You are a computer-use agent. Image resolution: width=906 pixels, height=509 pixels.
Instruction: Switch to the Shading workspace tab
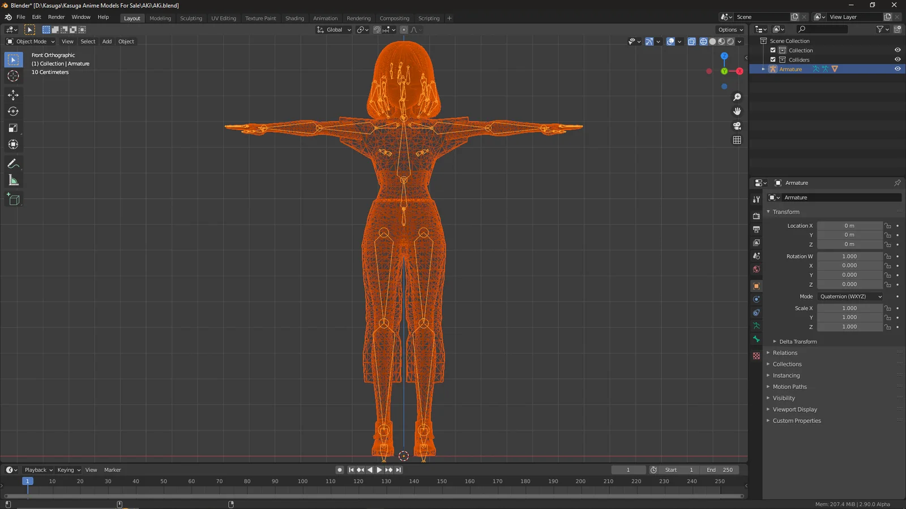(294, 18)
